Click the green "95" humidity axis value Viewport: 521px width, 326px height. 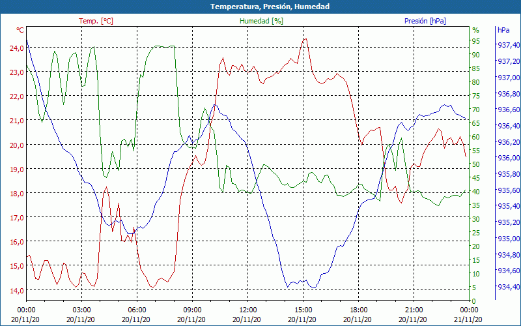pos(476,41)
